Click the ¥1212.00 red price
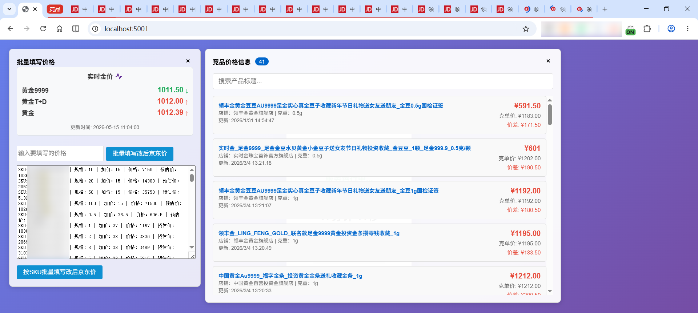Screen dimensions: 698x313 click(x=525, y=276)
